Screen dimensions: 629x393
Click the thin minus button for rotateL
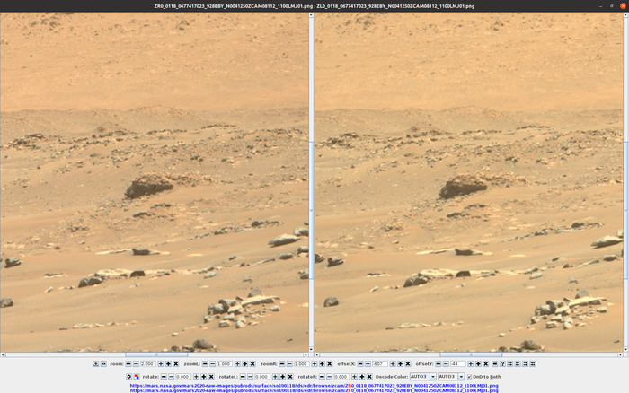251,377
